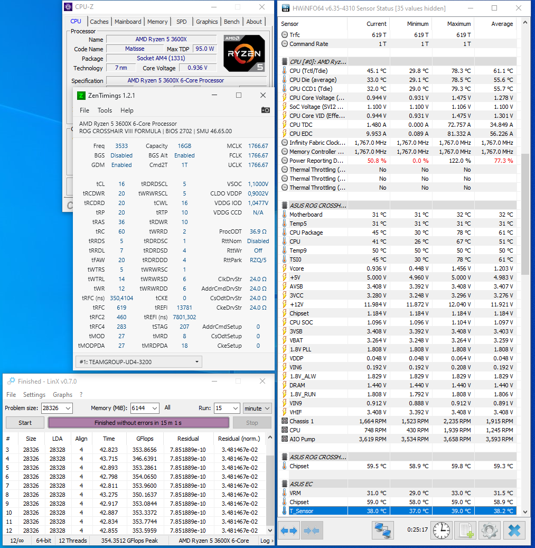Click the Start button in LinX
The image size is (535, 548).
tap(25, 423)
